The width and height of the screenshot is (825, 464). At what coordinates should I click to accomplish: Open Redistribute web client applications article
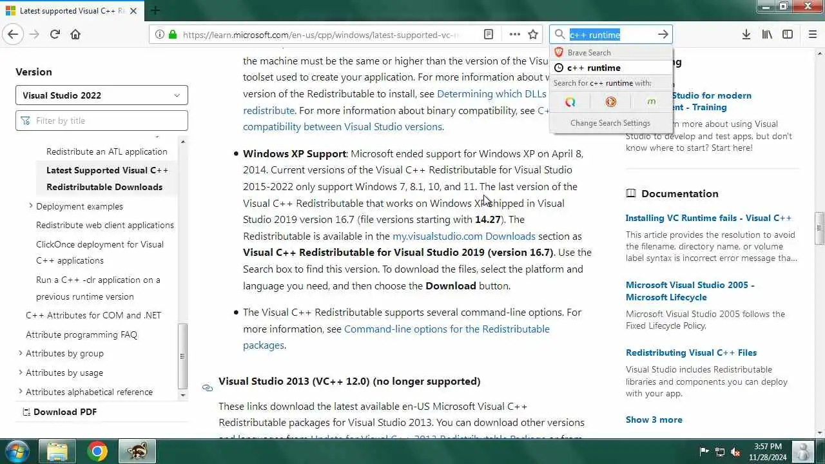pyautogui.click(x=105, y=225)
